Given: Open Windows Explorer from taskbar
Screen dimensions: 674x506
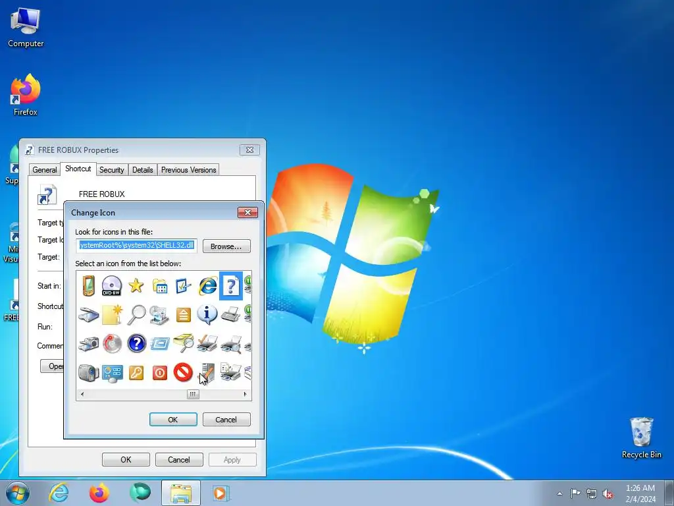Looking at the screenshot, I should click(181, 493).
